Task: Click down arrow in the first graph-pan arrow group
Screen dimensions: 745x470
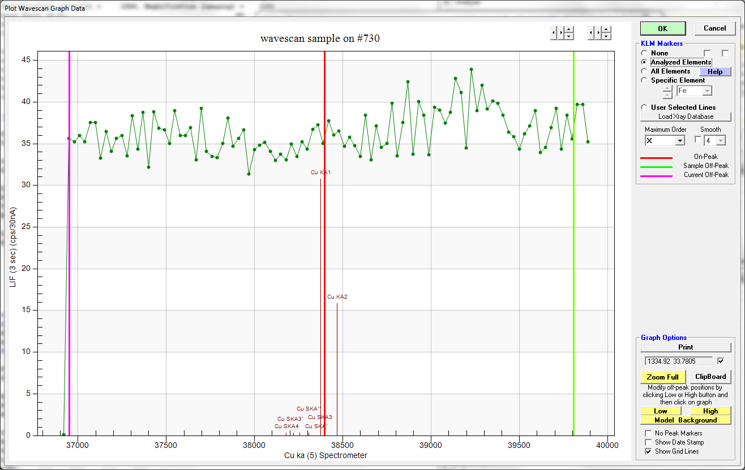Action: pyautogui.click(x=569, y=37)
